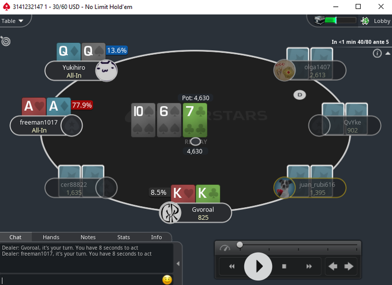Click the info circle icon near blinds
This screenshot has width=392, height=285.
[x=377, y=53]
